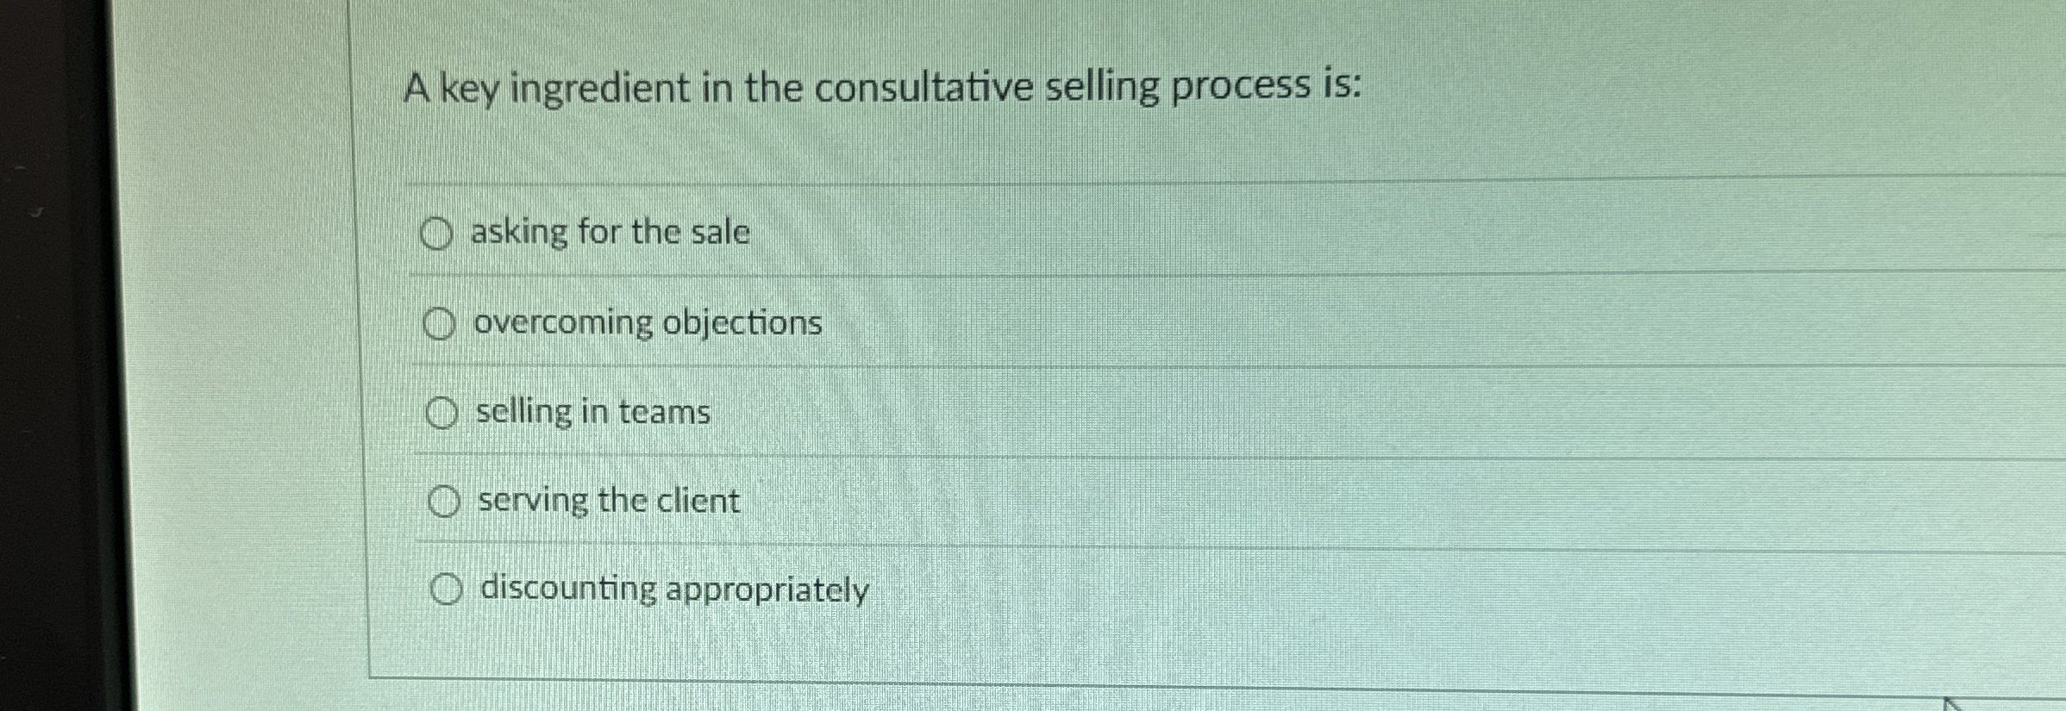Select the radio button for 'overcoming objections'
The height and width of the screenshot is (711, 2066).
[441, 324]
